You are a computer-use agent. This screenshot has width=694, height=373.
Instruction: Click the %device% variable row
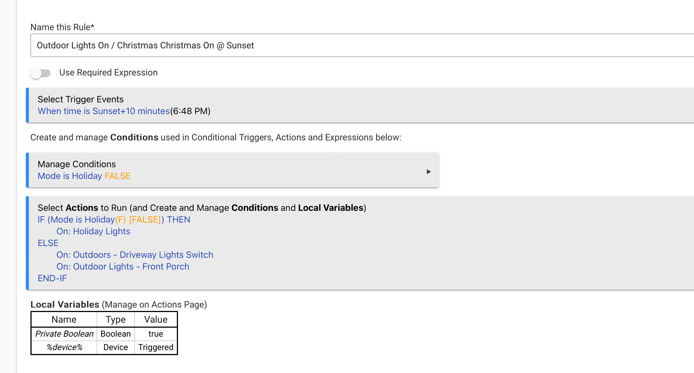[104, 347]
